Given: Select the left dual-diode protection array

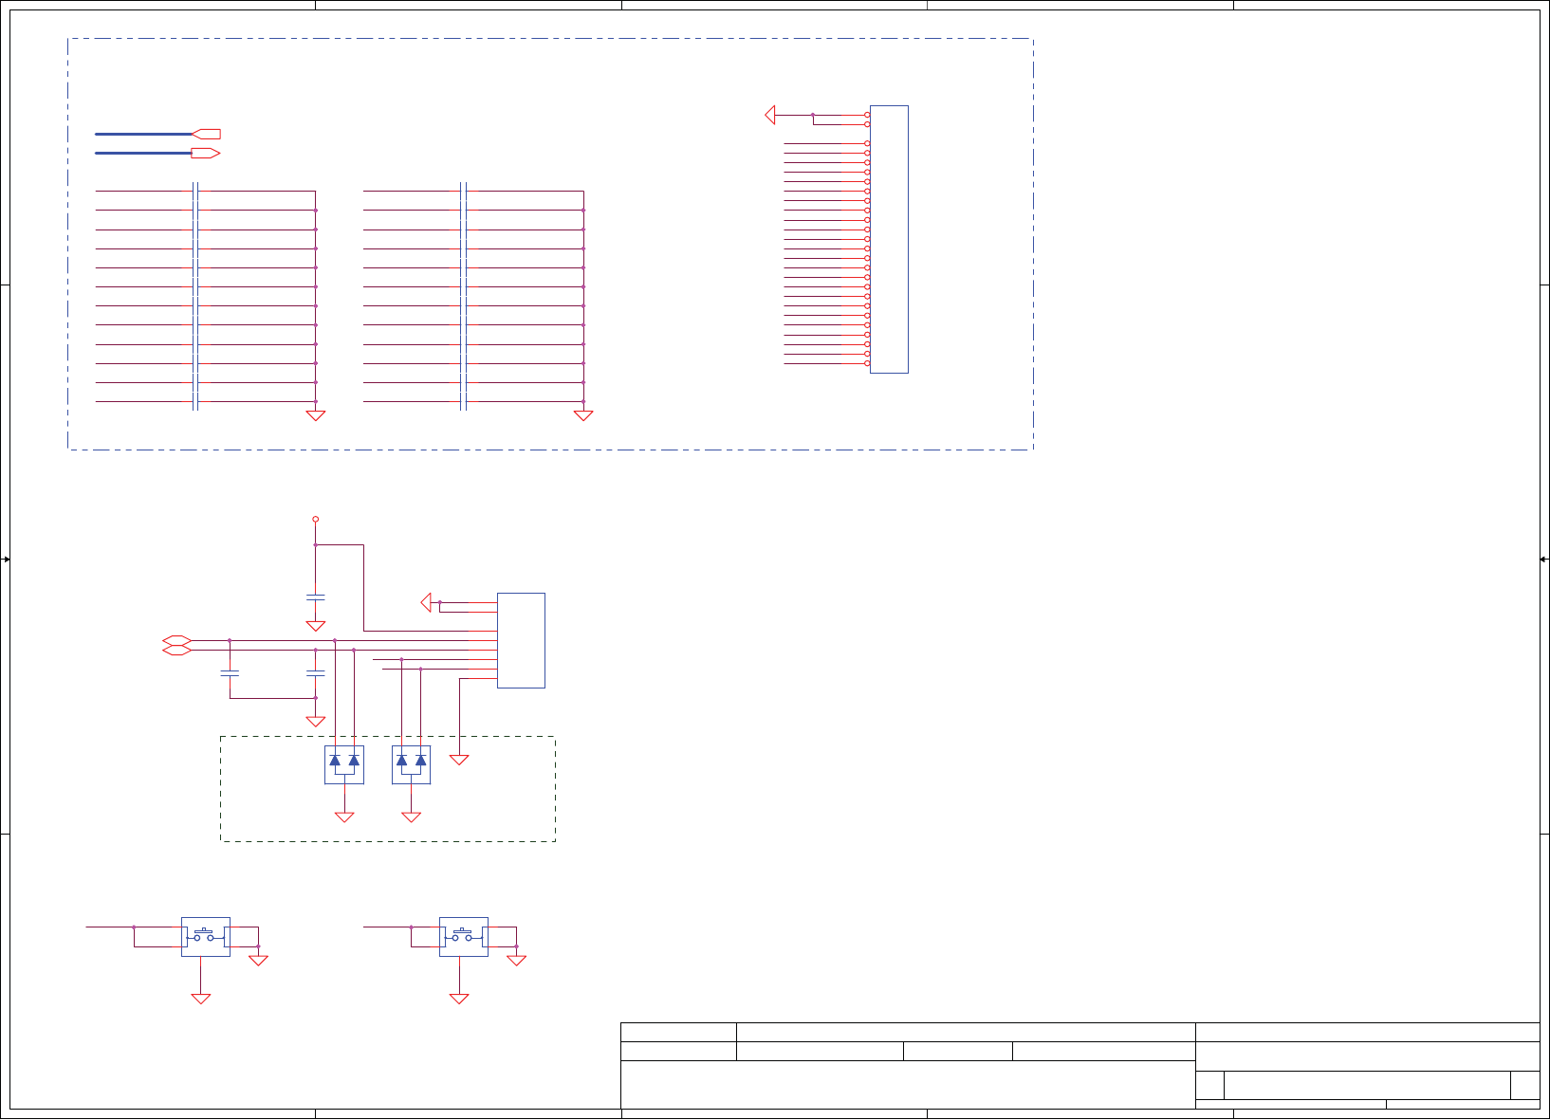Looking at the screenshot, I should point(344,764).
